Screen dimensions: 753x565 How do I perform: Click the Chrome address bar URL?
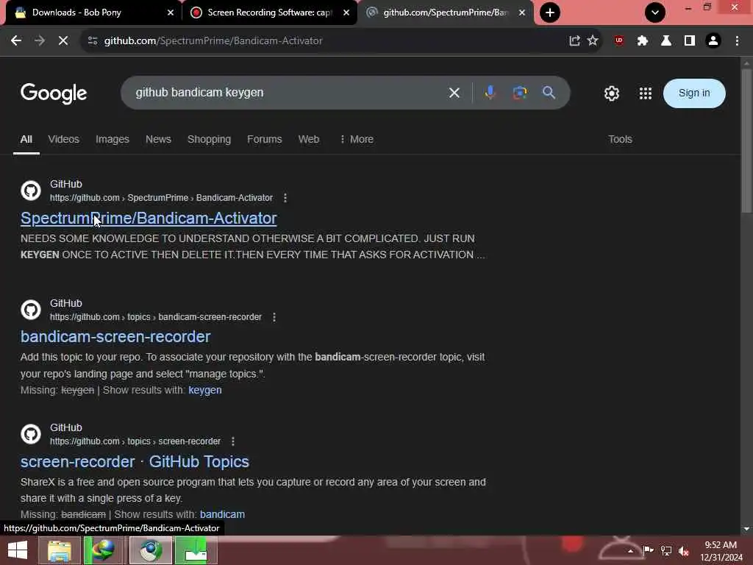click(213, 41)
